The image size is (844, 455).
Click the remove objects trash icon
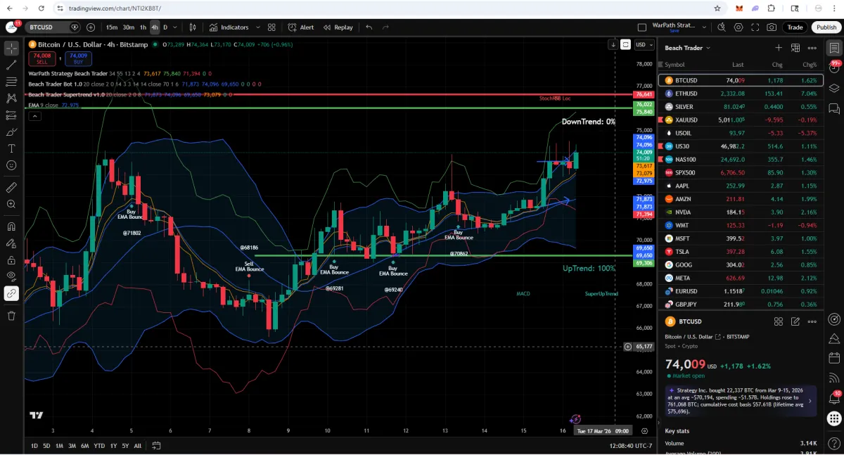tap(11, 316)
